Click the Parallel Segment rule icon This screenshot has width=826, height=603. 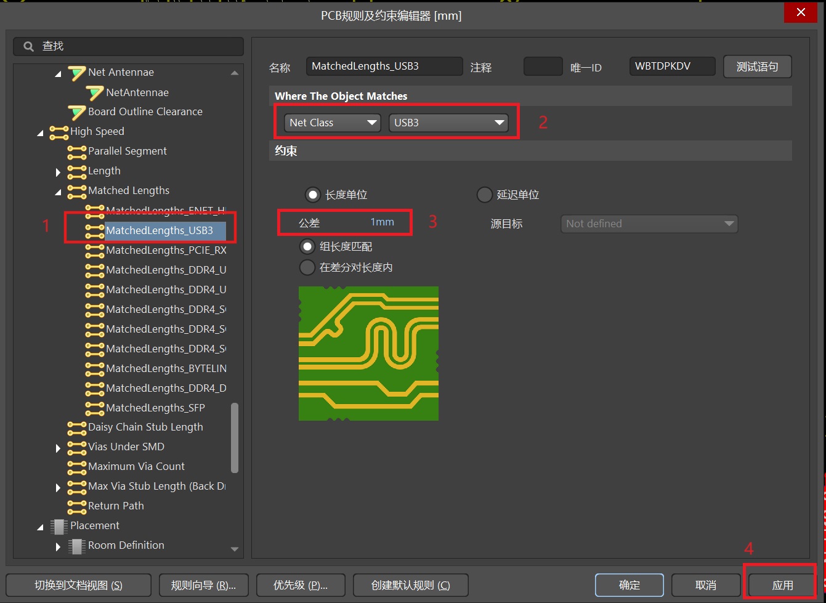77,152
